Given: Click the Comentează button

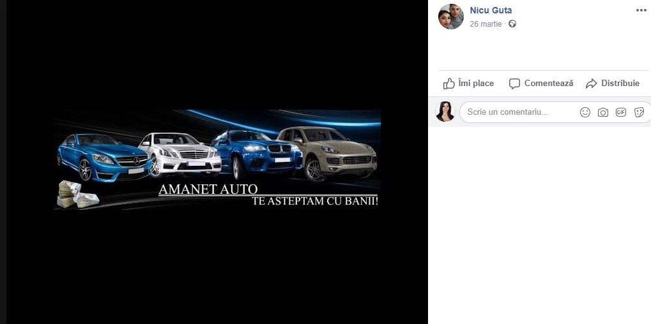Looking at the screenshot, I should click(541, 84).
